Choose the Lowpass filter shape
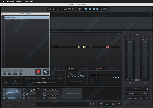The height and width of the screenshot is (108, 153). coord(59,76)
